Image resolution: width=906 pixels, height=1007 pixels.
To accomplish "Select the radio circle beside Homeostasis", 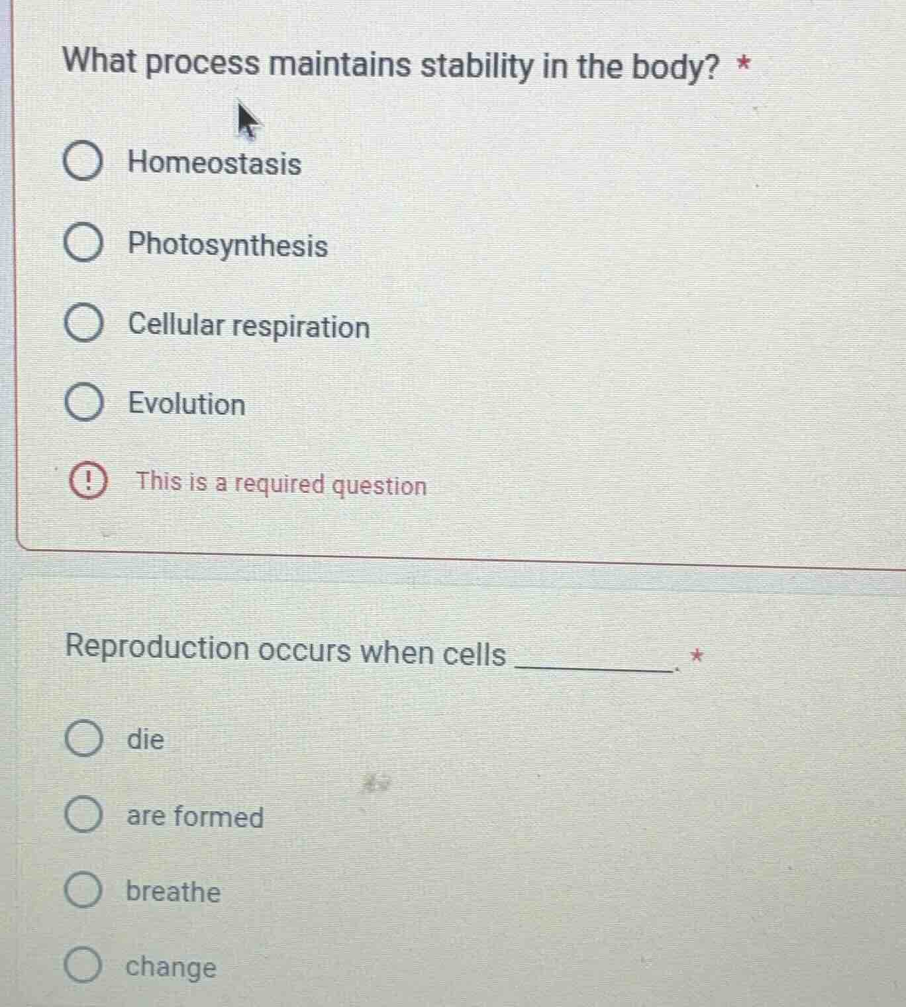I will [83, 163].
